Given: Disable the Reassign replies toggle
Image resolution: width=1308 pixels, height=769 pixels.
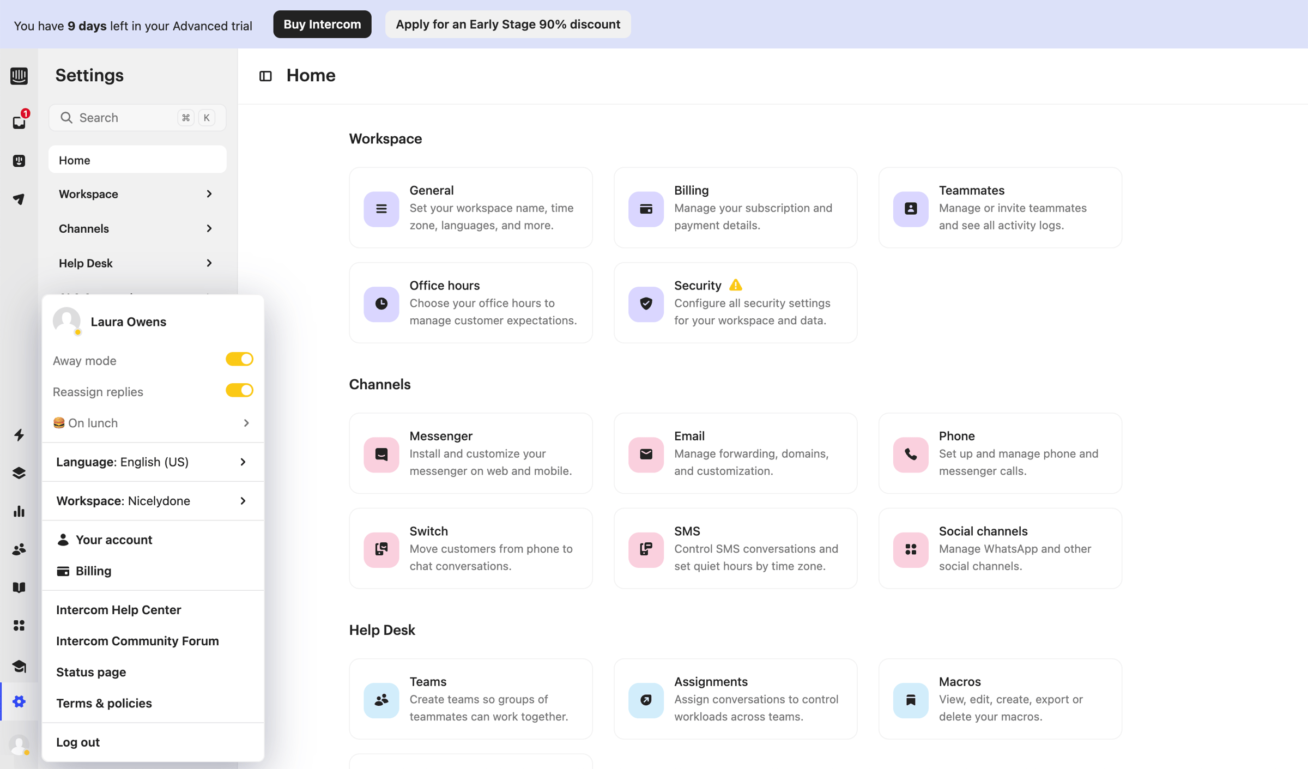Looking at the screenshot, I should 240,390.
